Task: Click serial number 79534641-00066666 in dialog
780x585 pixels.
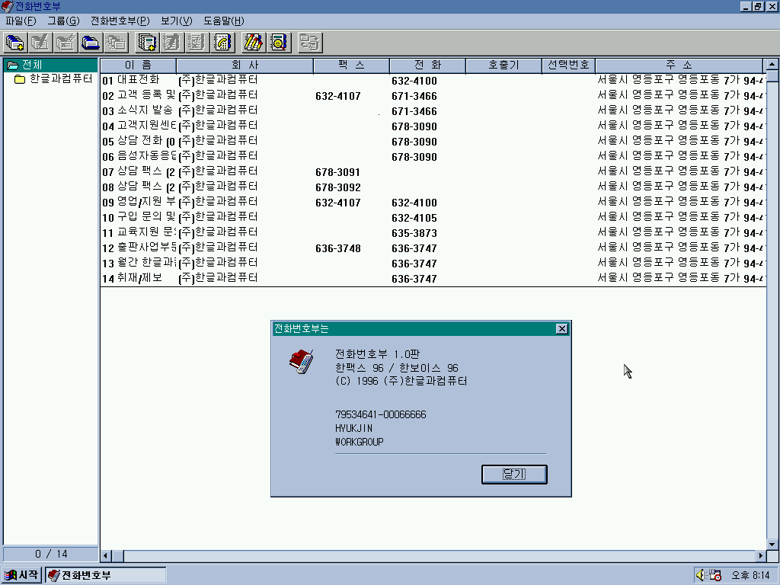Action: (x=381, y=414)
